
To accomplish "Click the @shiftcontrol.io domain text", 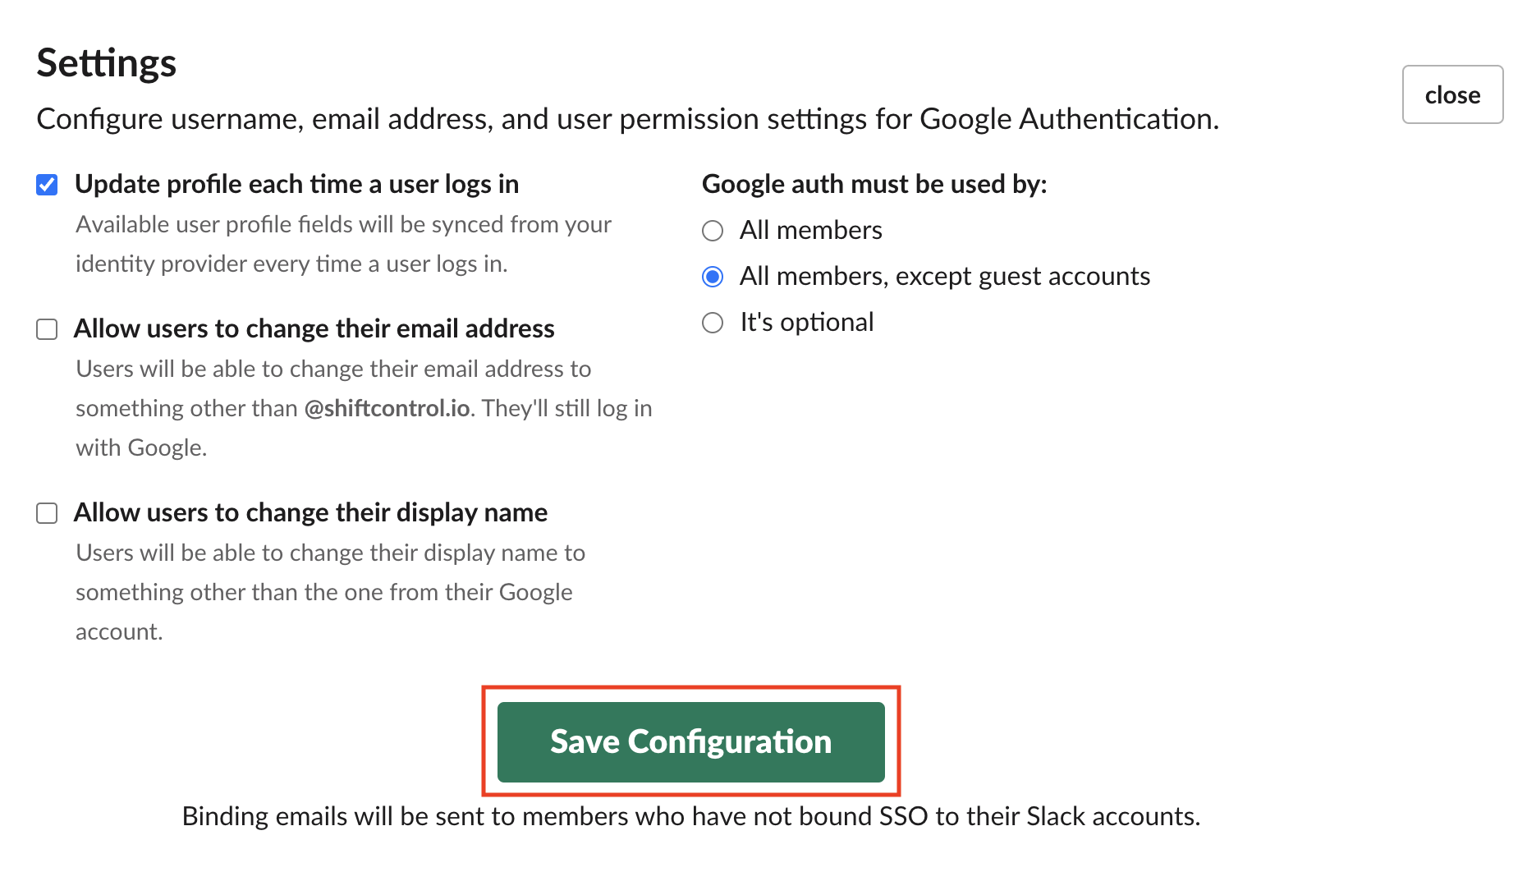I will click(386, 408).
